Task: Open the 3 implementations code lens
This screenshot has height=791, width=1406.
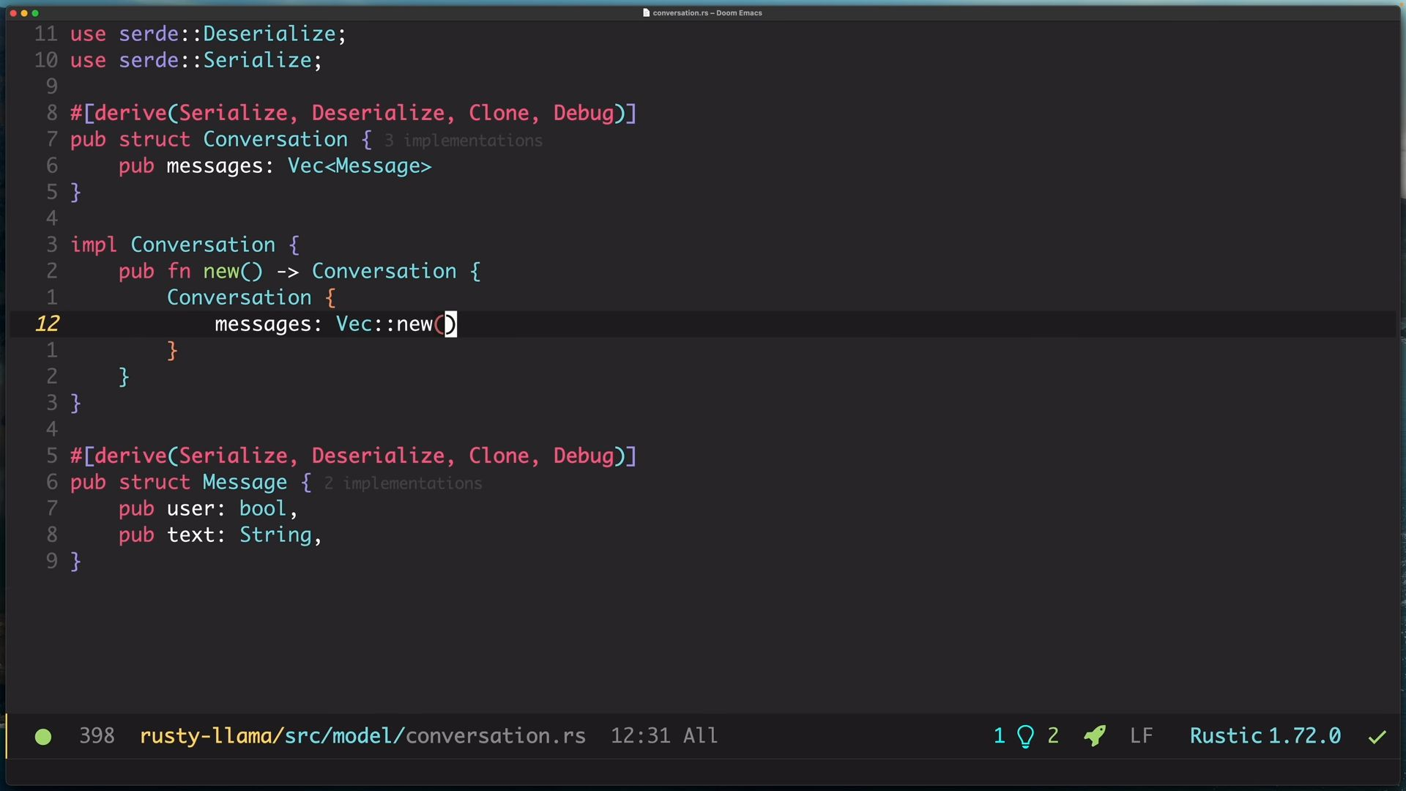Action: coord(463,141)
